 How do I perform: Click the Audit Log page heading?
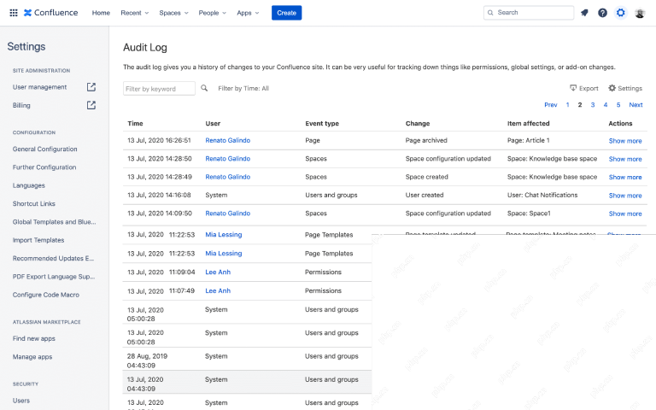[144, 48]
